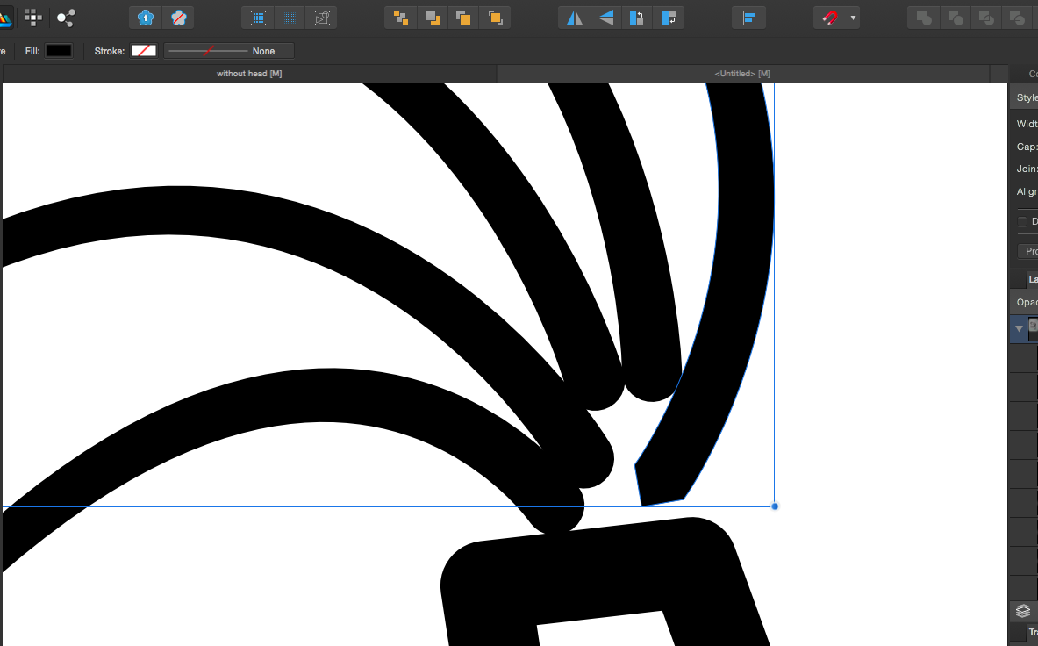Click the layers stack icon at panel bottom
Viewport: 1038px width, 646px height.
(1023, 611)
